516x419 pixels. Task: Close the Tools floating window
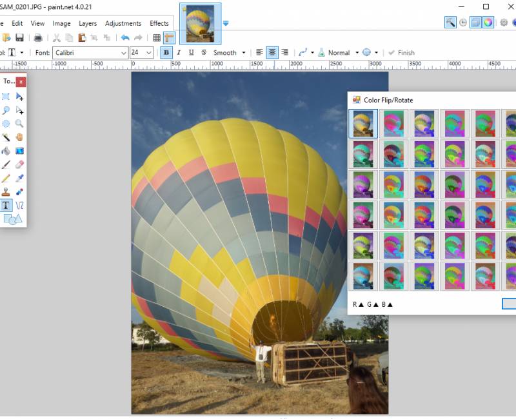21,82
